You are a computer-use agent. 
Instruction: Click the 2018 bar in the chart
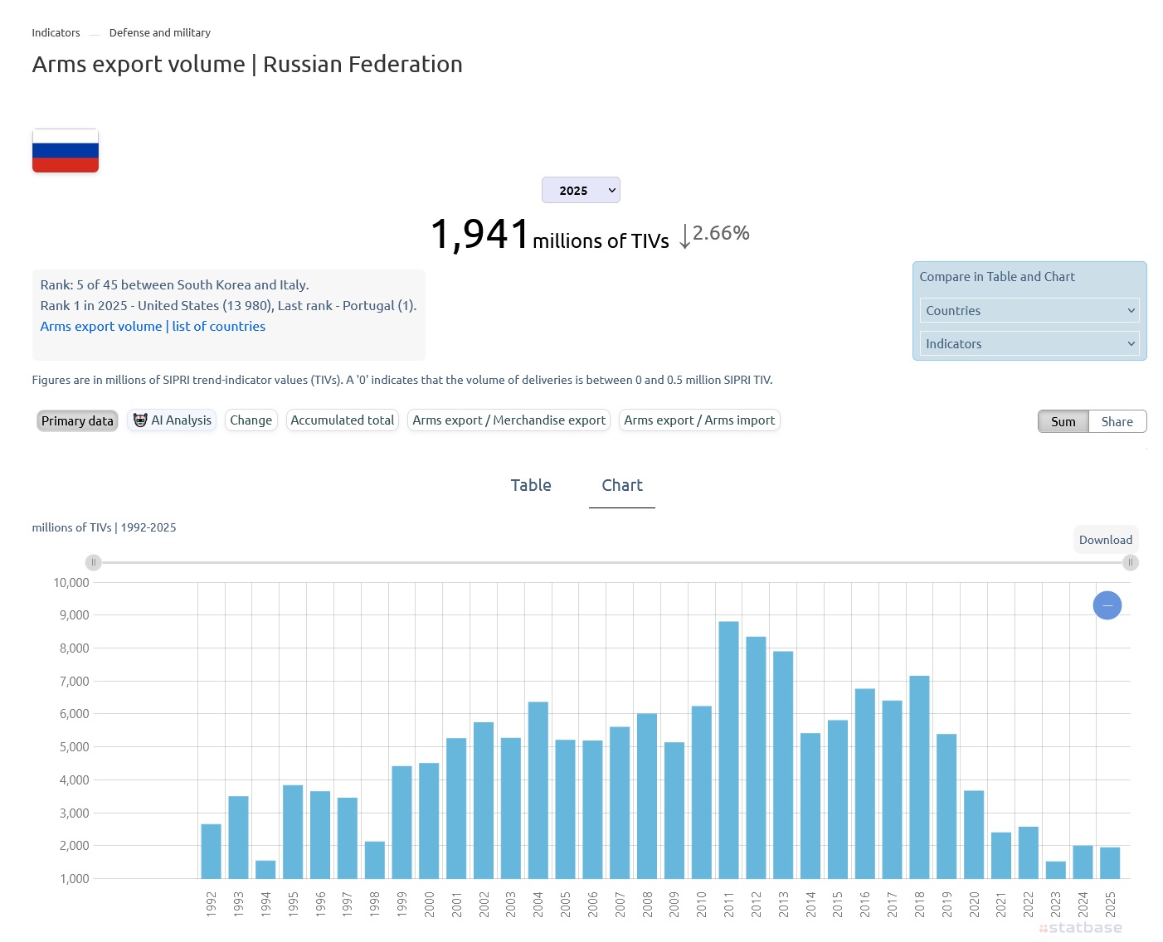pos(919,777)
